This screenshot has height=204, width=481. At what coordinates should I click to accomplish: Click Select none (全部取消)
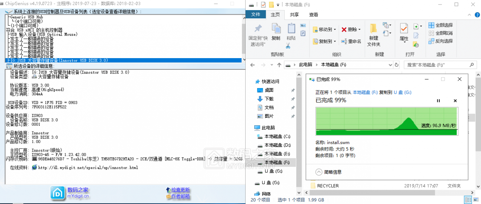coord(440,33)
